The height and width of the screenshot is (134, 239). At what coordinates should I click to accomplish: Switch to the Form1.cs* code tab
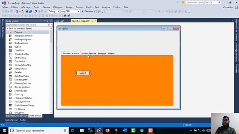(59, 21)
